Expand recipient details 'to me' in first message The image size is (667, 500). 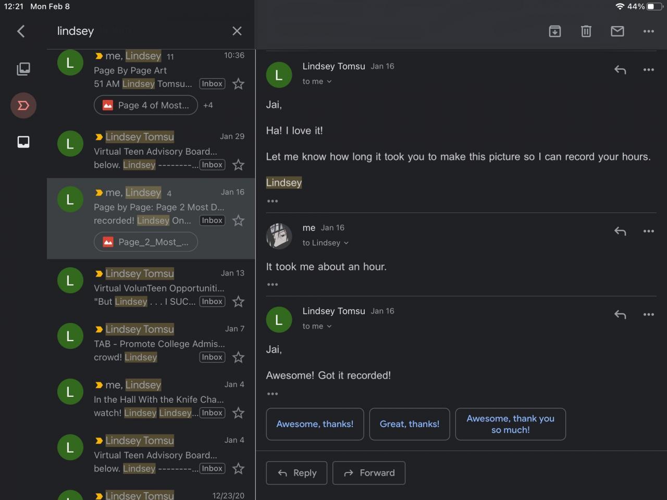coord(317,82)
